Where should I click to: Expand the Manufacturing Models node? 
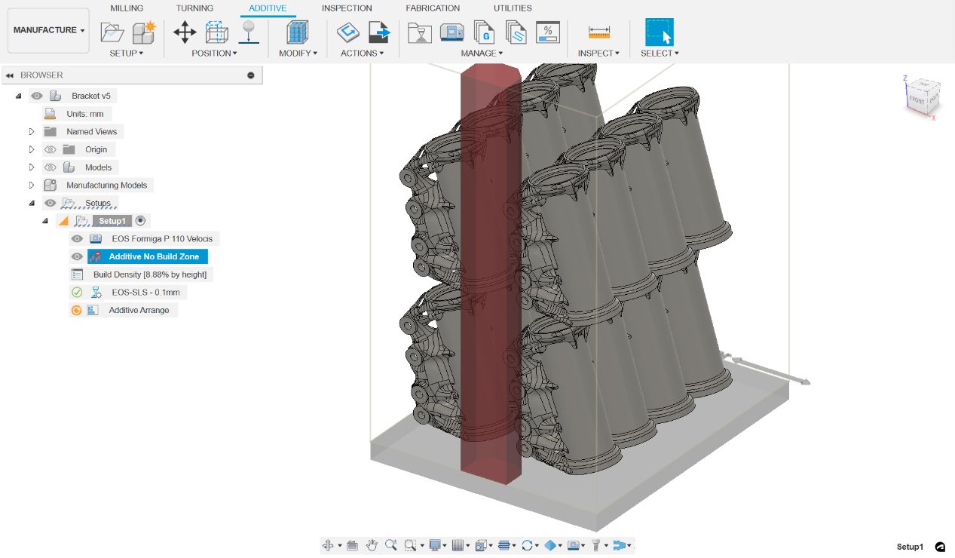32,185
